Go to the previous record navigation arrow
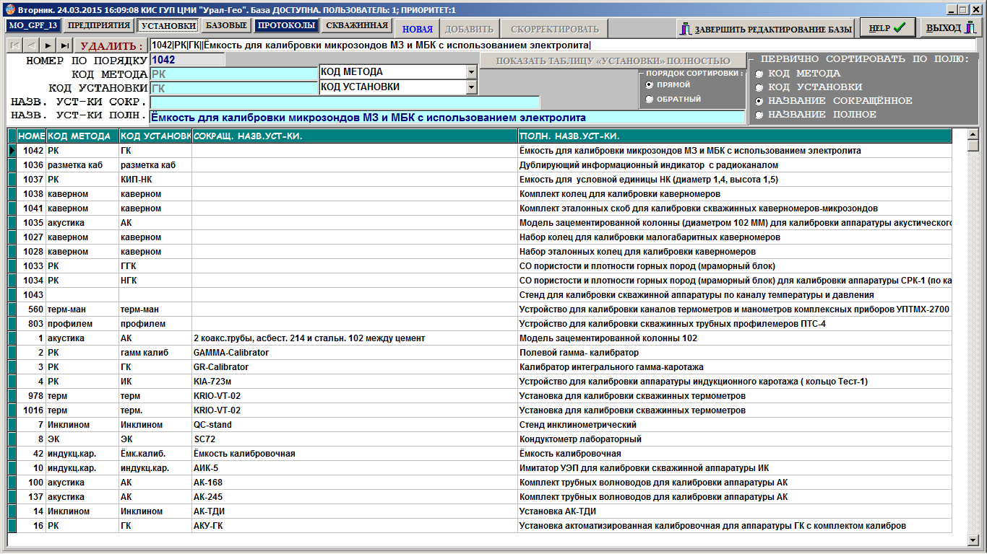Screen dimensions: 987x554 pyautogui.click(x=31, y=46)
